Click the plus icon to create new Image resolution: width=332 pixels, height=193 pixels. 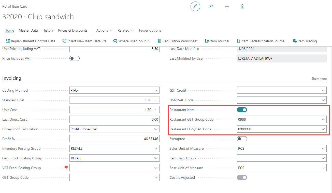click(227, 6)
